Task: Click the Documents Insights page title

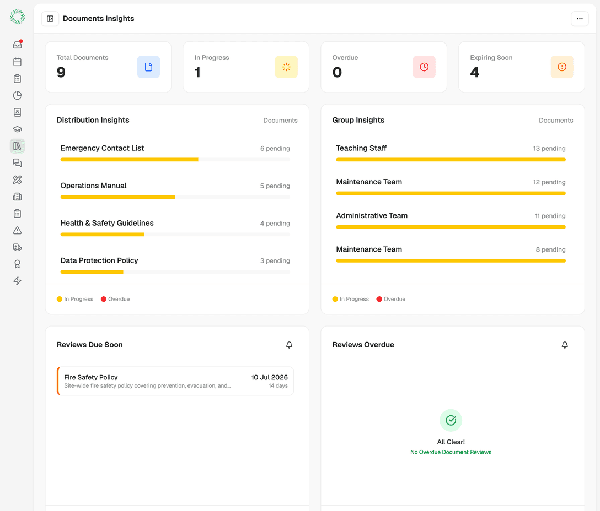Action: point(98,18)
